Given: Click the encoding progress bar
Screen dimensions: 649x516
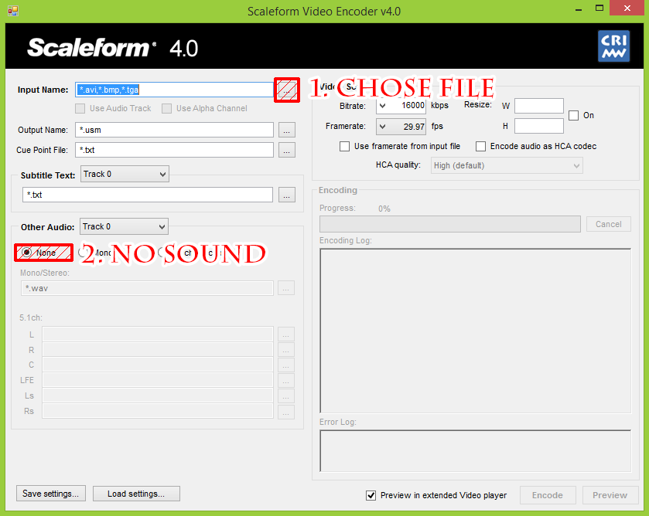Looking at the screenshot, I should pos(450,224).
